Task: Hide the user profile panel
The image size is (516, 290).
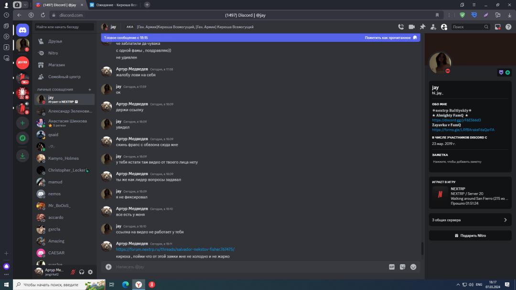Action: (444, 27)
